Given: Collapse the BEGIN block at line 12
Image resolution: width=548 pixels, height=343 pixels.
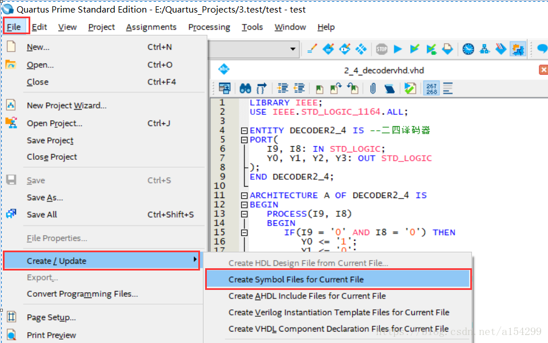Looking at the screenshot, I should (x=245, y=205).
